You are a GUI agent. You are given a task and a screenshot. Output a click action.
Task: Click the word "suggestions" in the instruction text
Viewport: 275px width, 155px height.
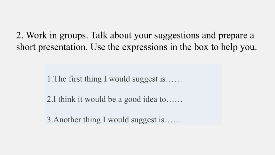[177, 36]
